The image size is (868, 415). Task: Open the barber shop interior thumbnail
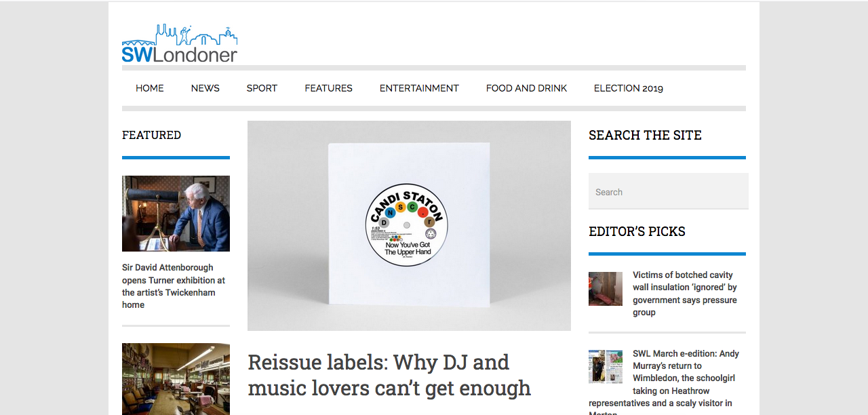[176, 379]
